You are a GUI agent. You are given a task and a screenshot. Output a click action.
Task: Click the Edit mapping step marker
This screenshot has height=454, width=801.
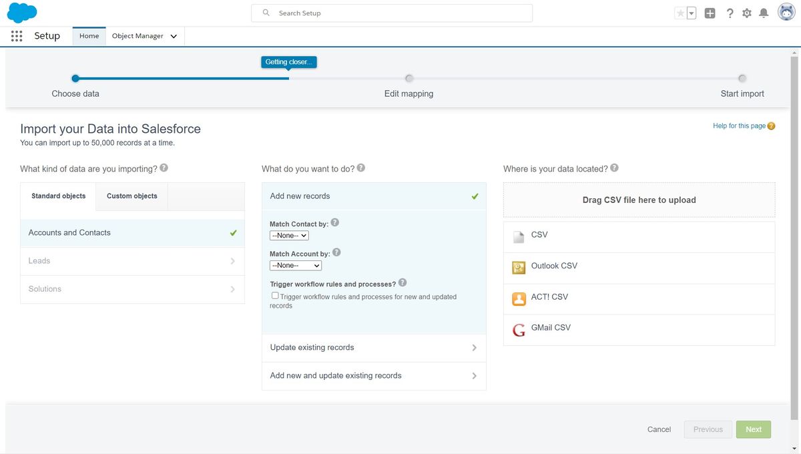[409, 78]
